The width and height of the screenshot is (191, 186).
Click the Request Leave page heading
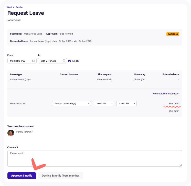tap(26, 13)
